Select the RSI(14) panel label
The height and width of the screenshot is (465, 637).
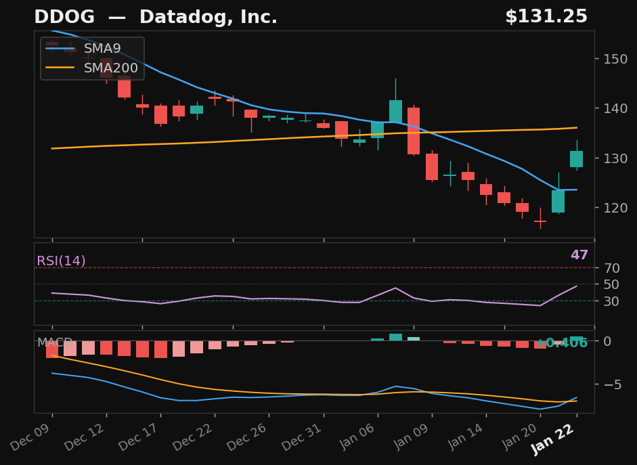[62, 261]
